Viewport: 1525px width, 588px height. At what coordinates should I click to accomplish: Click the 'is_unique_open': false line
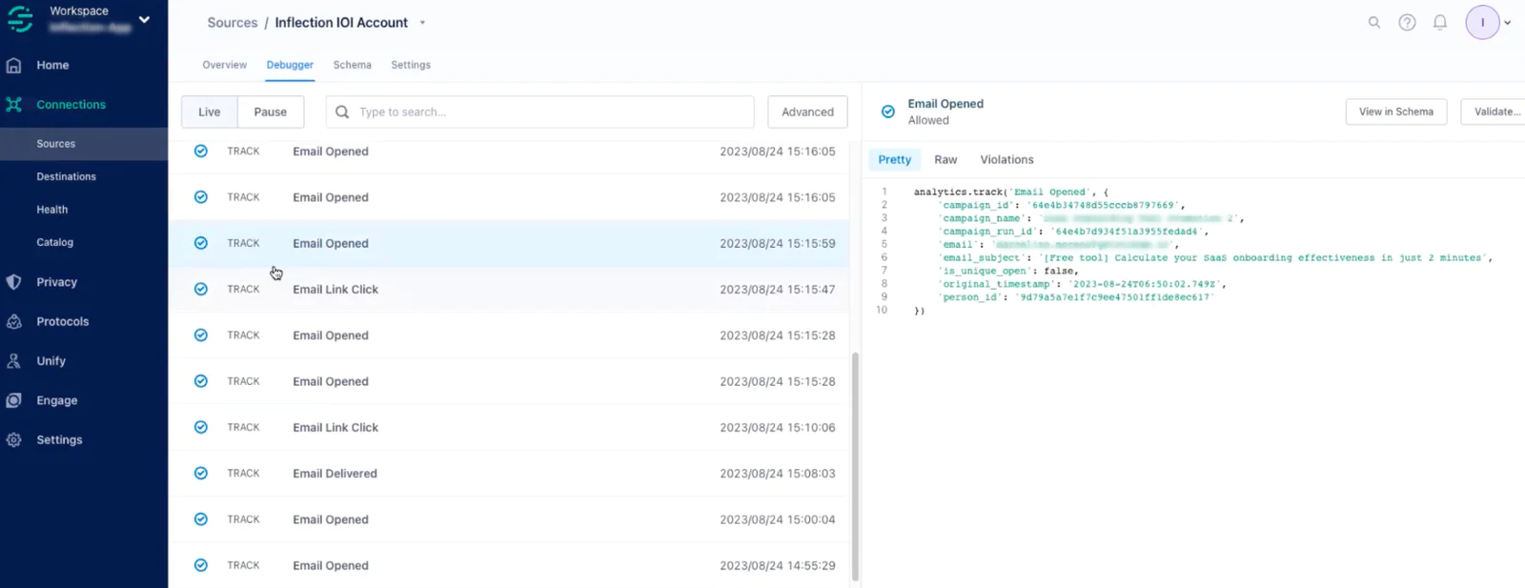pyautogui.click(x=1008, y=271)
